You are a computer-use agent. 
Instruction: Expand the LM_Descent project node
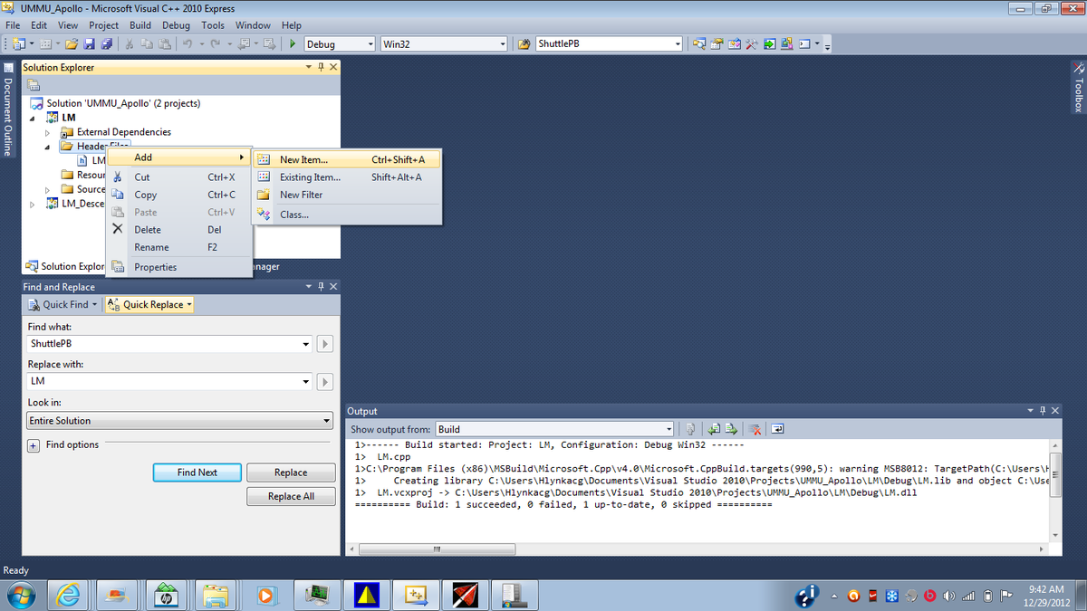pos(34,204)
